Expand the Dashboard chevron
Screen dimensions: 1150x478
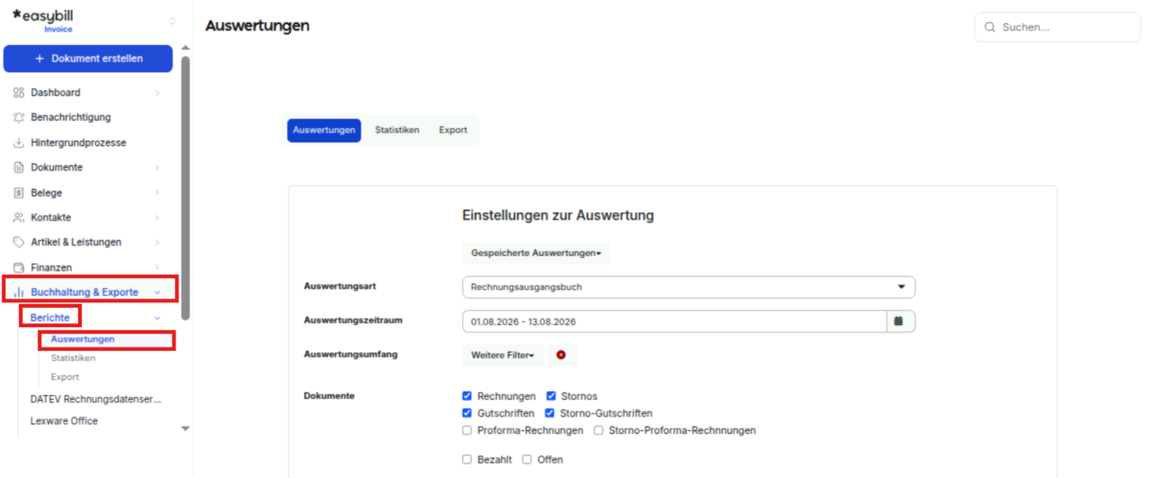pos(157,93)
